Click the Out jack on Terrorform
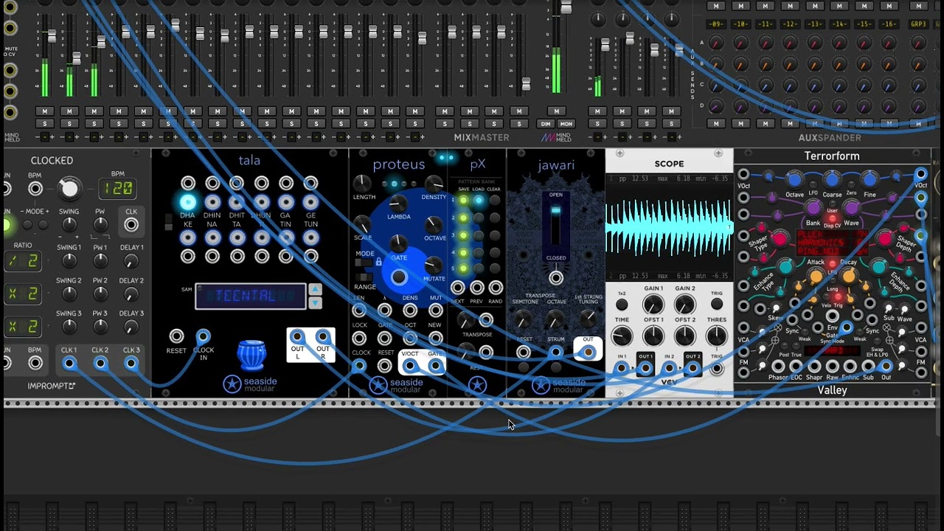This screenshot has width=944, height=531. (x=886, y=366)
